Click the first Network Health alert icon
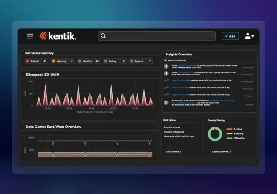The image size is (277, 194). coord(166,67)
